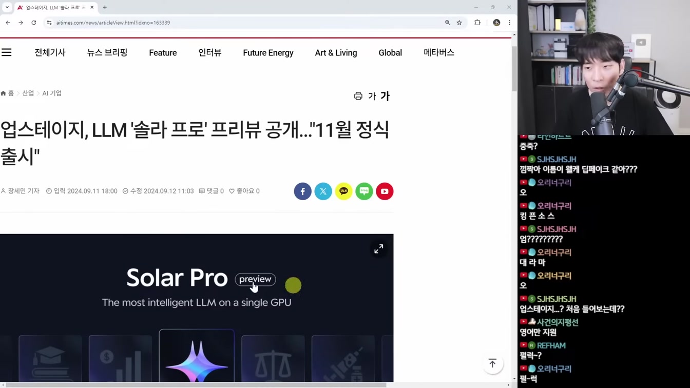The image size is (690, 388).
Task: Click the tagline 'The most intelligent LLM on a single GPU'
Action: (x=197, y=302)
